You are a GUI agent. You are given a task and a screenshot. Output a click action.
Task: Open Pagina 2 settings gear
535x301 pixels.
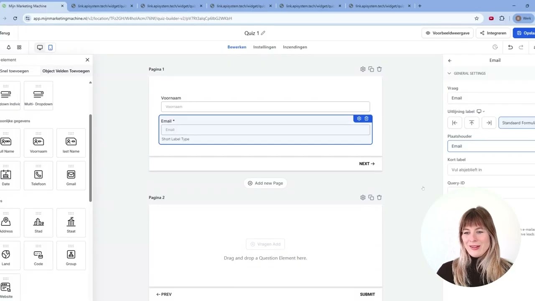(x=363, y=197)
